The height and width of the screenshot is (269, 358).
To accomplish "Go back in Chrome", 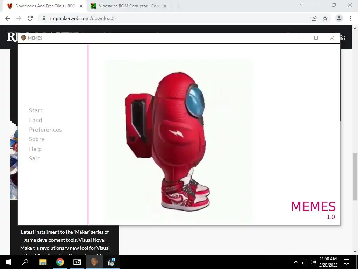I will [8, 18].
